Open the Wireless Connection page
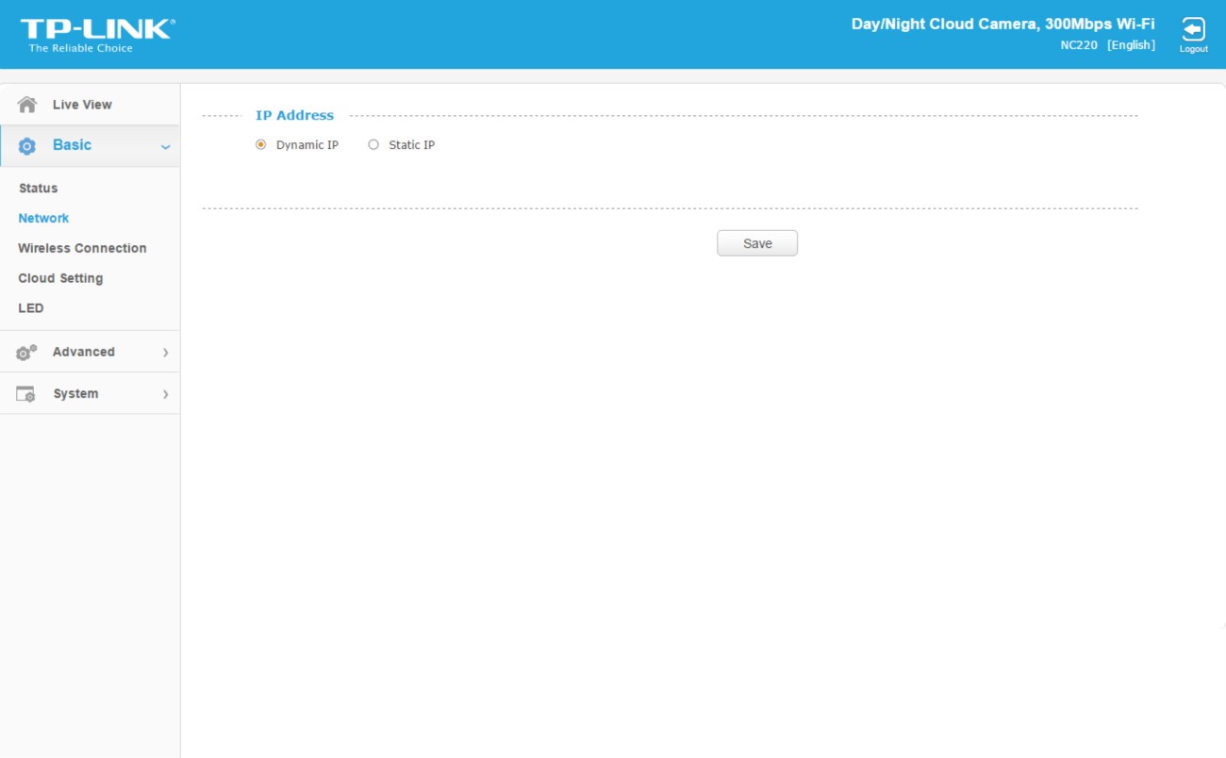This screenshot has width=1226, height=758. [82, 249]
